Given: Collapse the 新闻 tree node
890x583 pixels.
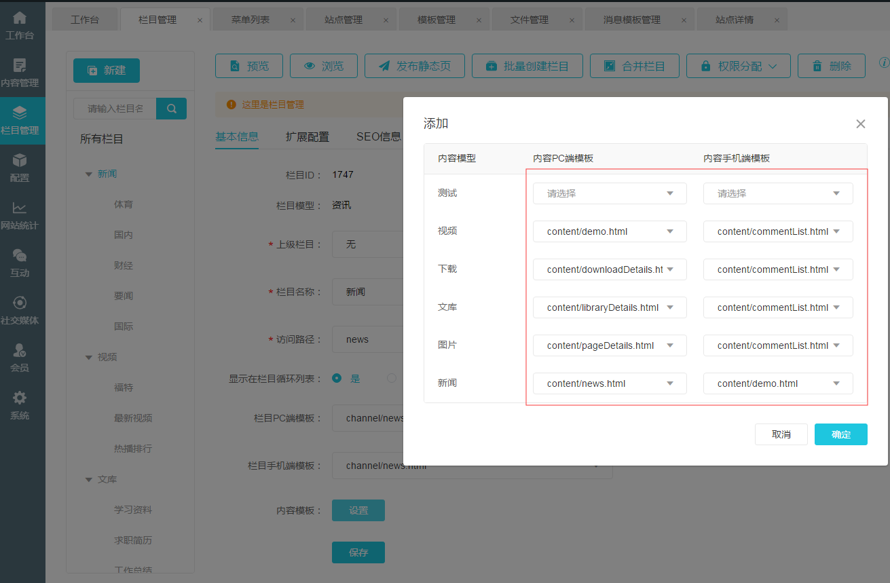Looking at the screenshot, I should 88,174.
